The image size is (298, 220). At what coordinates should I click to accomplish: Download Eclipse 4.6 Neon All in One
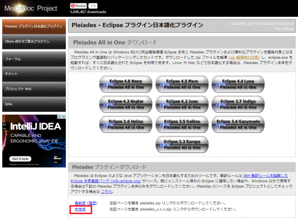[125, 84]
